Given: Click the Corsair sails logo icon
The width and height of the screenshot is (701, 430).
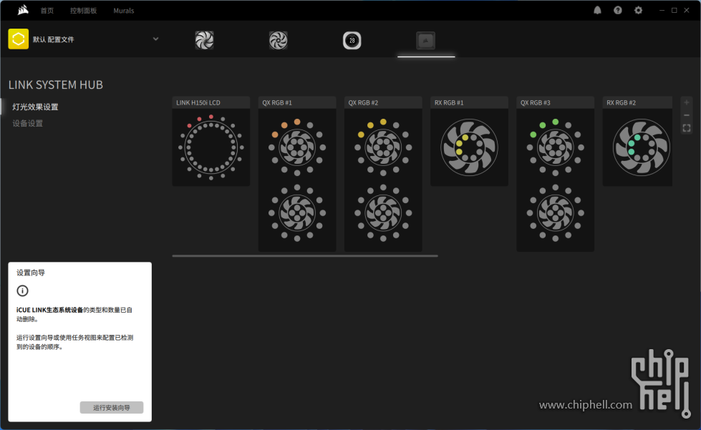Looking at the screenshot, I should click(23, 10).
